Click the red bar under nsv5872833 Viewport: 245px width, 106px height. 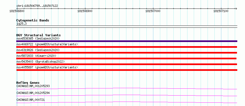tap(126, 58)
